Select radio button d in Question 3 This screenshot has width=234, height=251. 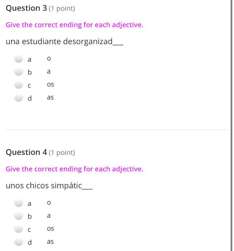19,98
